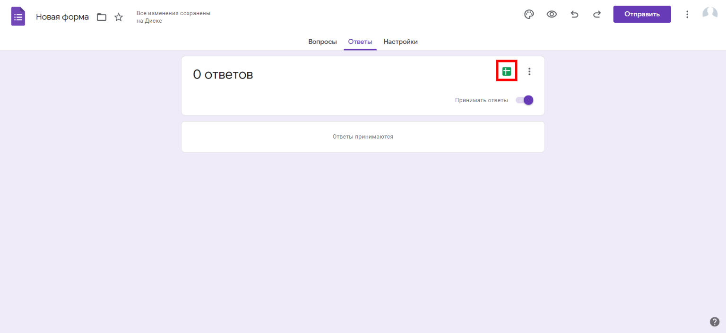726x333 pixels.
Task: Click the Принимать ответы label
Action: [x=482, y=100]
